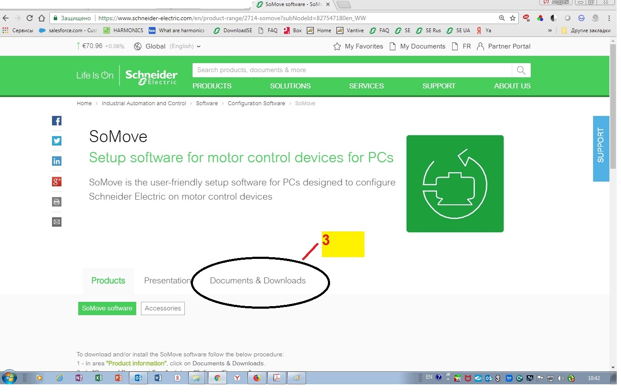Show hidden bookmarks with the » chevron

pyautogui.click(x=550, y=30)
